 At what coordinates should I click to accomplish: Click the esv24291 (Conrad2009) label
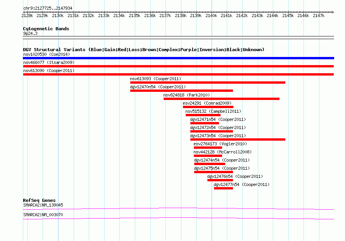[x=207, y=103]
